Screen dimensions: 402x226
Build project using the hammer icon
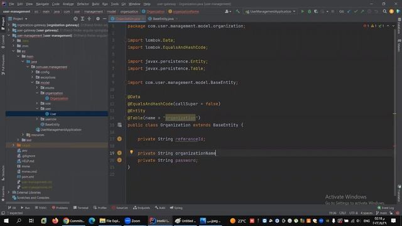coord(237,11)
